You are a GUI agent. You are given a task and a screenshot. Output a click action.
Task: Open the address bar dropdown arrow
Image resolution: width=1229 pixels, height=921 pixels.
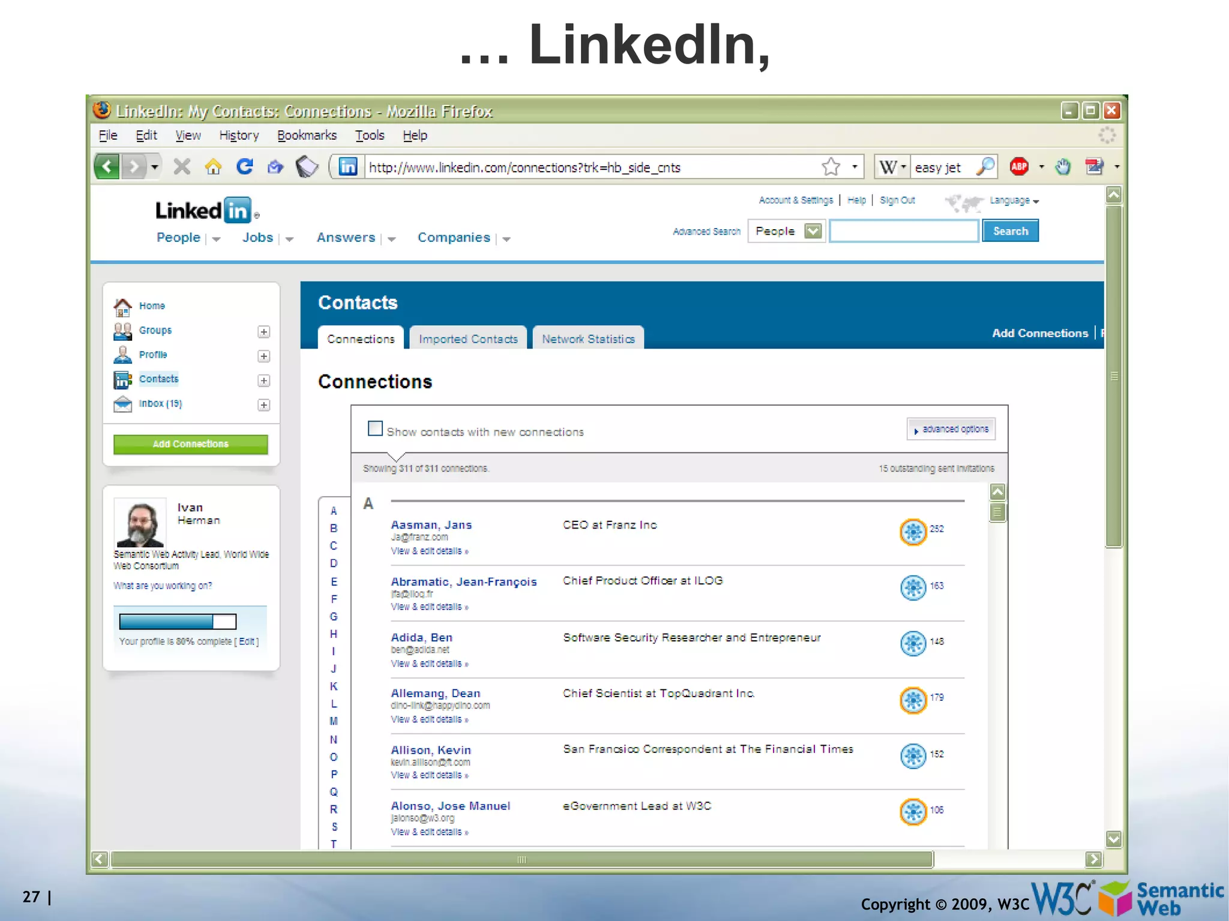(x=855, y=167)
